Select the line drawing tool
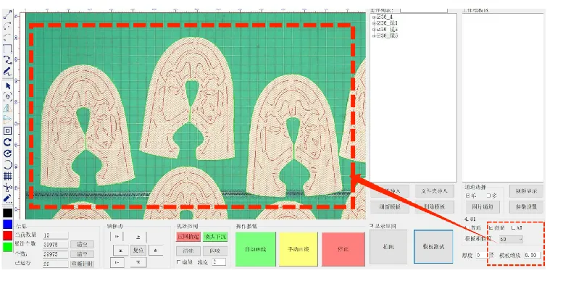 point(7,14)
